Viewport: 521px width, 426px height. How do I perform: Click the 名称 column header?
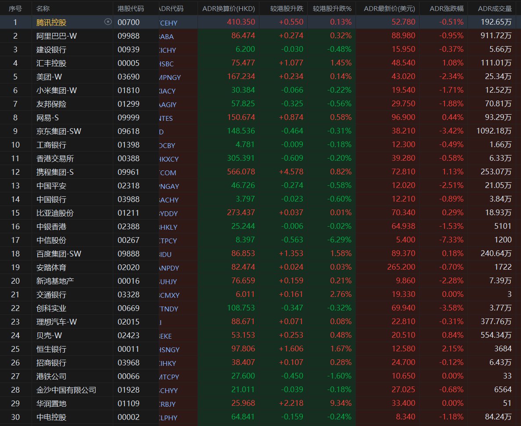pyautogui.click(x=43, y=8)
